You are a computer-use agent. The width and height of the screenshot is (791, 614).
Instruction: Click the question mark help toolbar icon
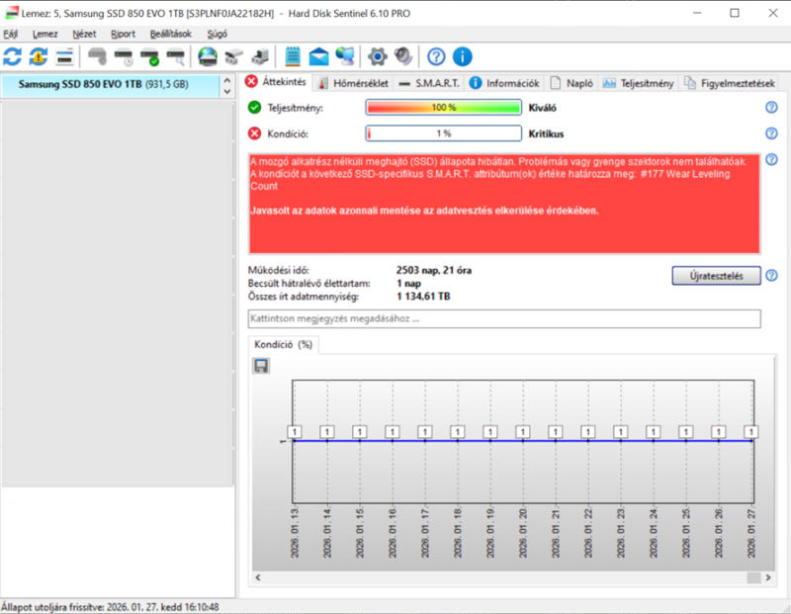click(x=436, y=56)
